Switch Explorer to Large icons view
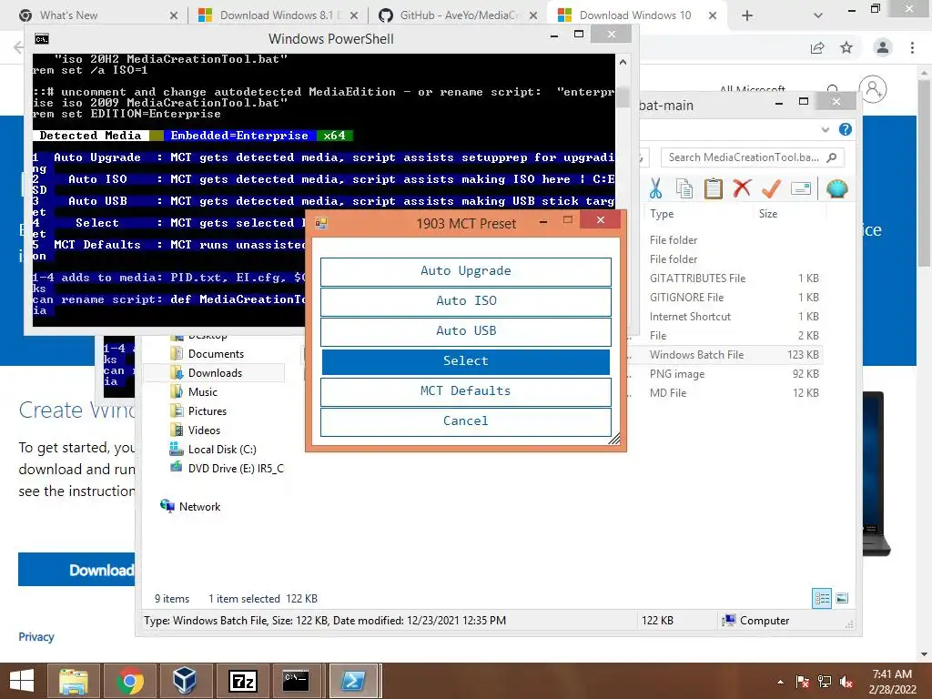Image resolution: width=932 pixels, height=699 pixels. pos(842,598)
